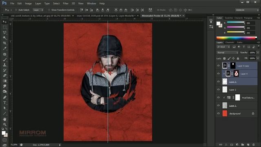Select the Crop tool
Screen dimensions: 261x147
pyautogui.click(x=4, y=43)
